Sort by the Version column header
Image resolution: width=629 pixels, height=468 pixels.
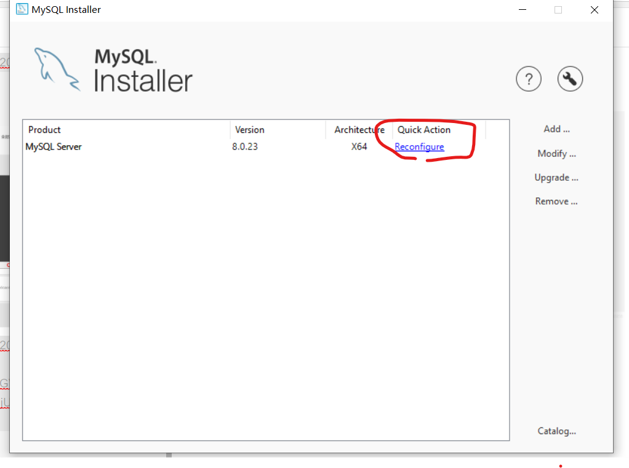pos(278,130)
